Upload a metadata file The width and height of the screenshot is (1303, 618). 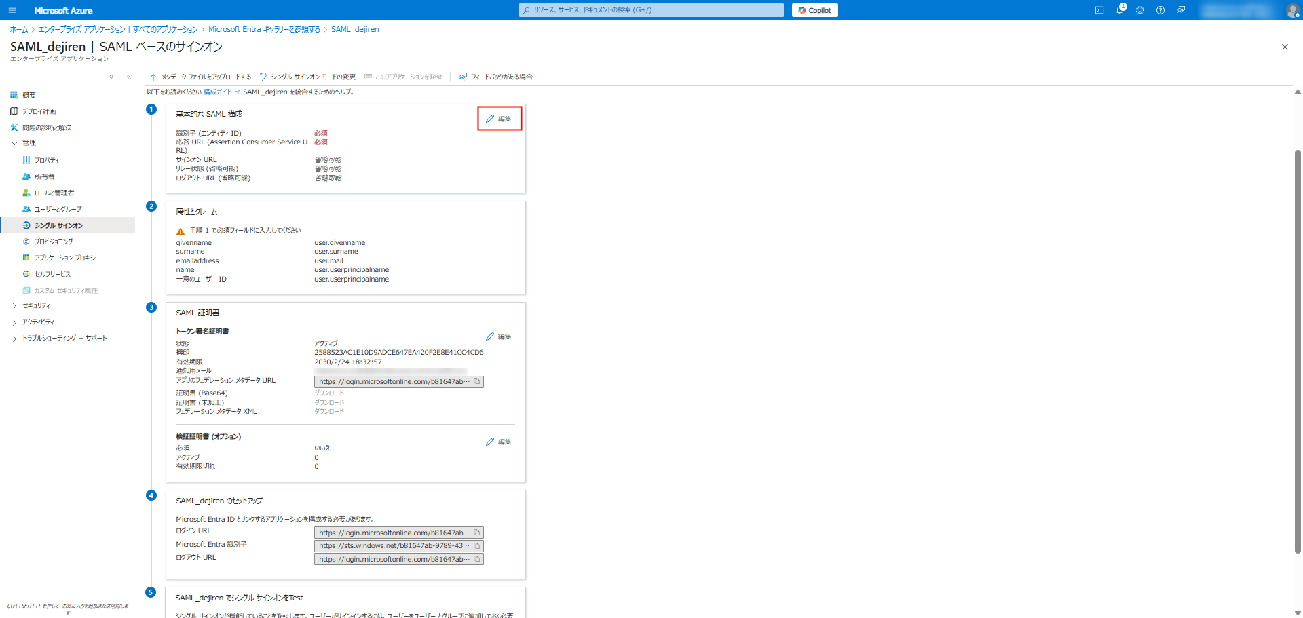[x=200, y=77]
